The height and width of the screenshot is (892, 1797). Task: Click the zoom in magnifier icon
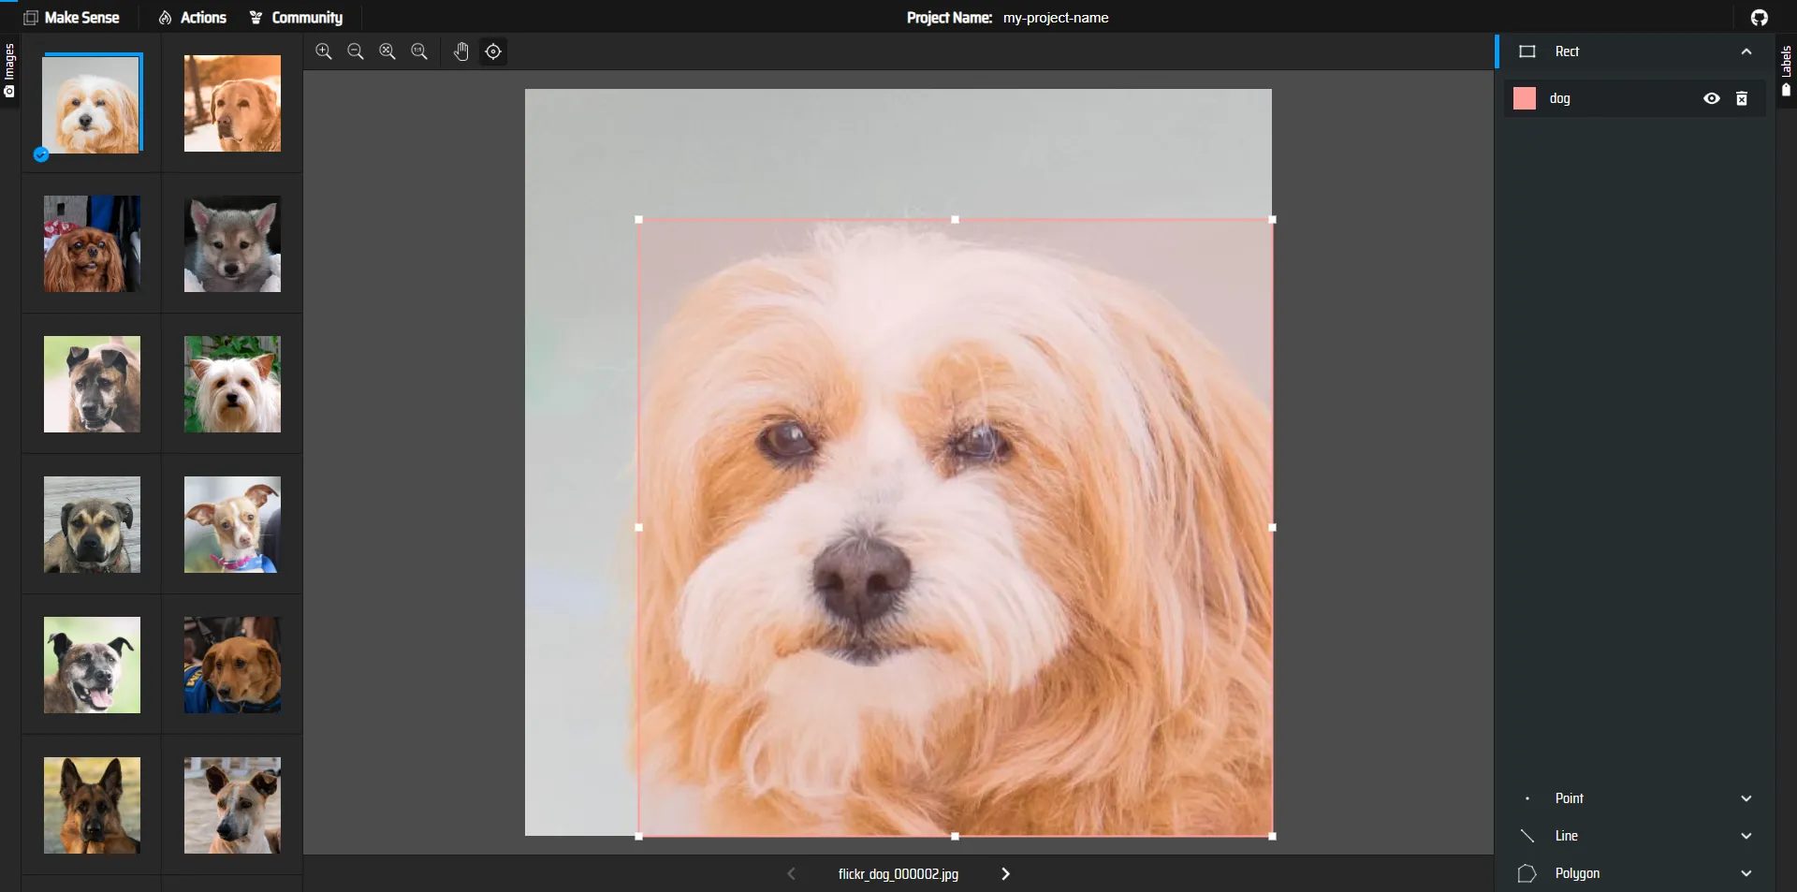point(324,51)
